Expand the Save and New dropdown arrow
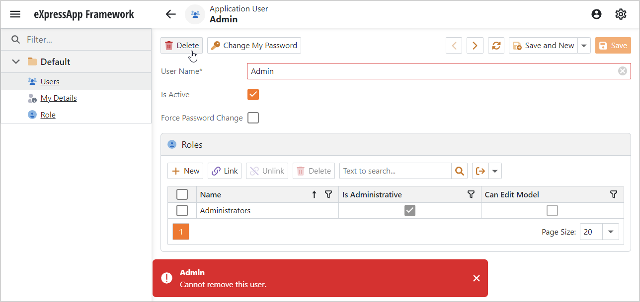The height and width of the screenshot is (302, 640). [584, 45]
